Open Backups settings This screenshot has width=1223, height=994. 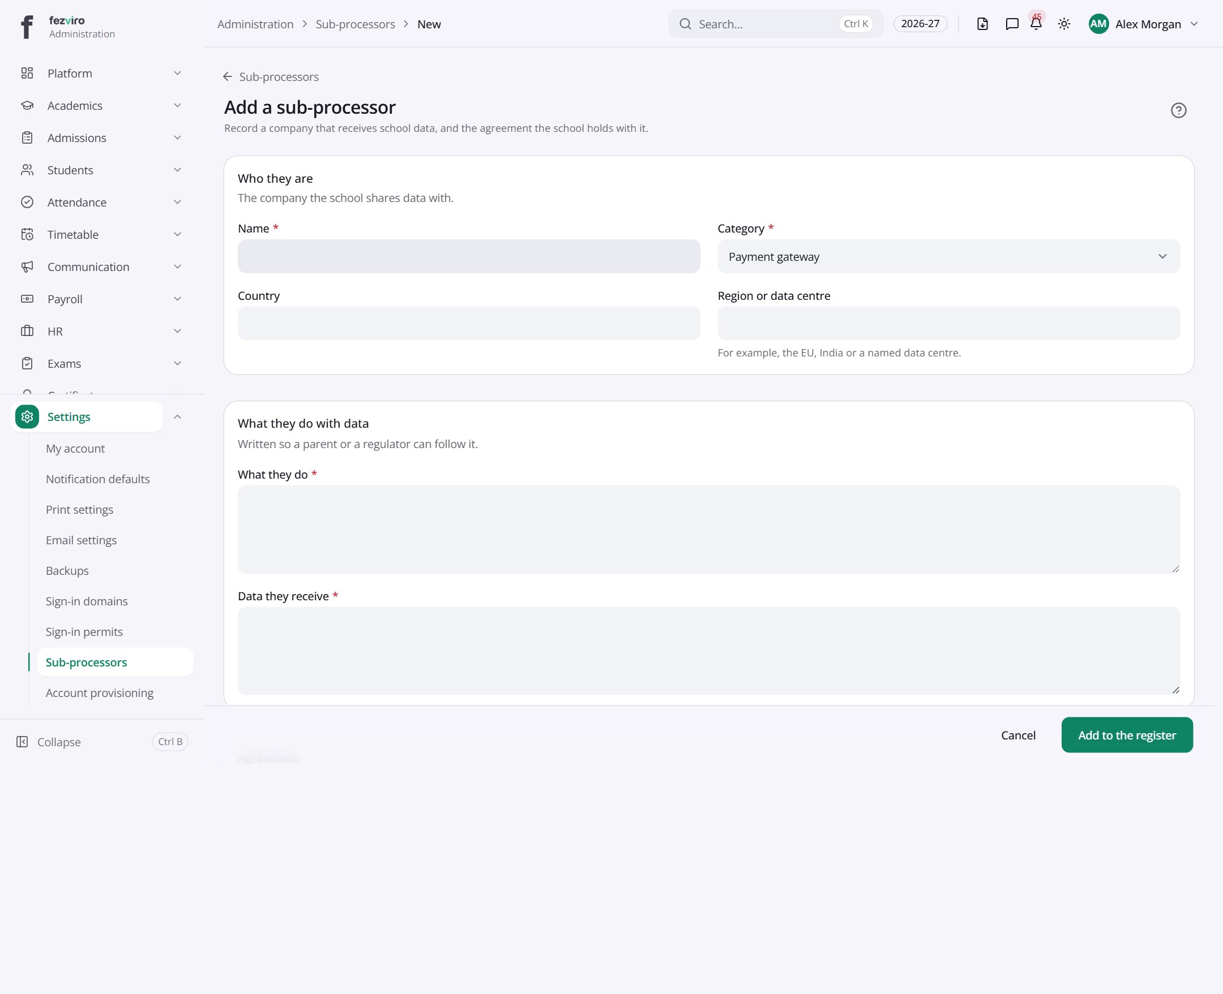67,570
